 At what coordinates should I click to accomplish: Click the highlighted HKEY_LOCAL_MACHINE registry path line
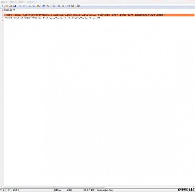(99, 15)
